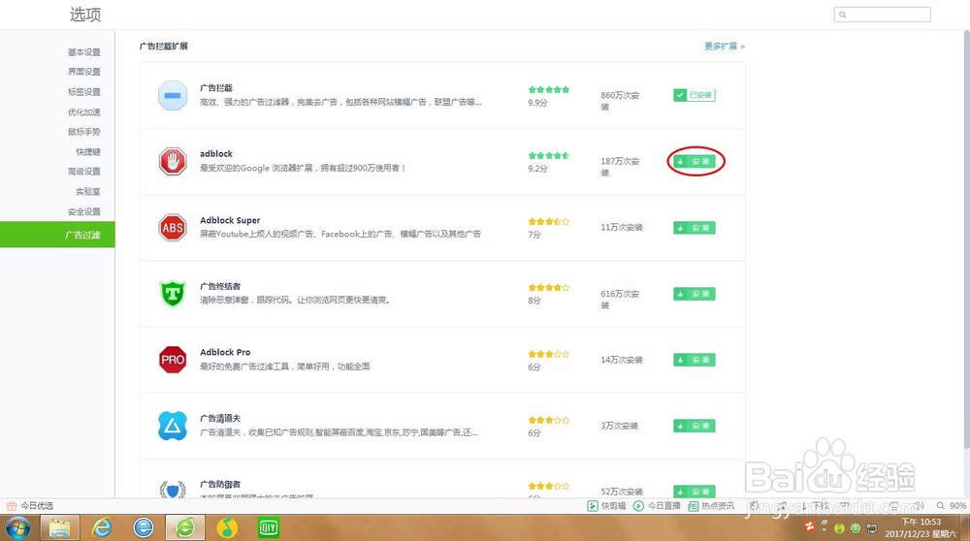
Task: Install the Adblock Pro extension
Action: coord(695,360)
